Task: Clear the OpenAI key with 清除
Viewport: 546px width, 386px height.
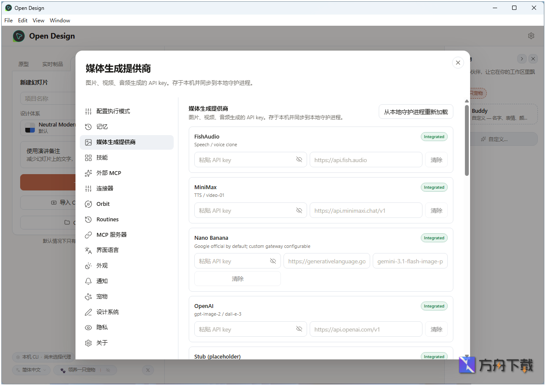Action: click(x=437, y=329)
